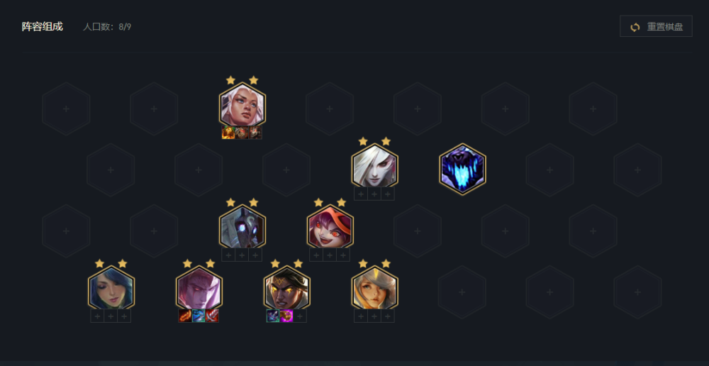This screenshot has width=709, height=366.
Task: Click the empty hex at the bottom-right of the board
Action: pyautogui.click(x=637, y=292)
